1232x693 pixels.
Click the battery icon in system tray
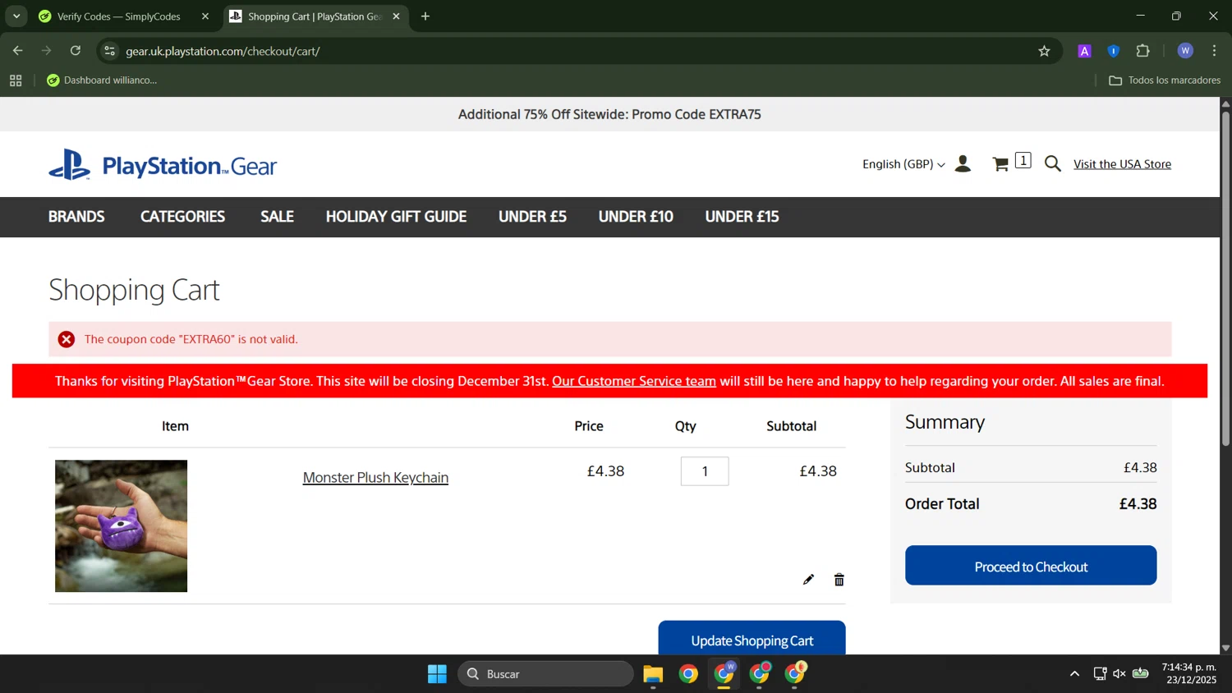tap(1141, 674)
